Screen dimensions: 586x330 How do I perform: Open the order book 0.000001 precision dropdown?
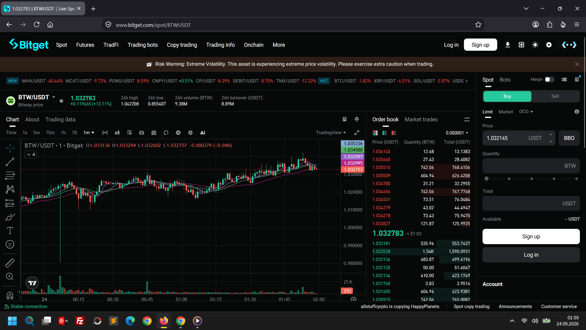(x=457, y=133)
